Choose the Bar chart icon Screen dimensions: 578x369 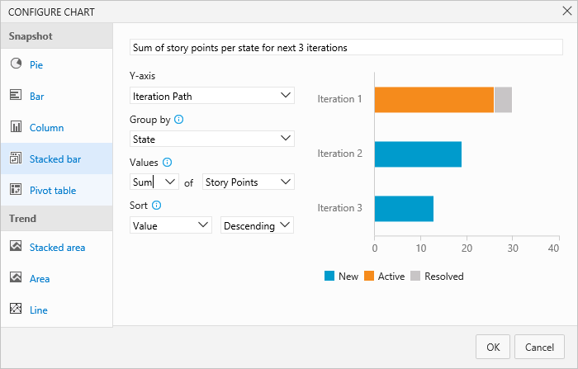tap(16, 96)
